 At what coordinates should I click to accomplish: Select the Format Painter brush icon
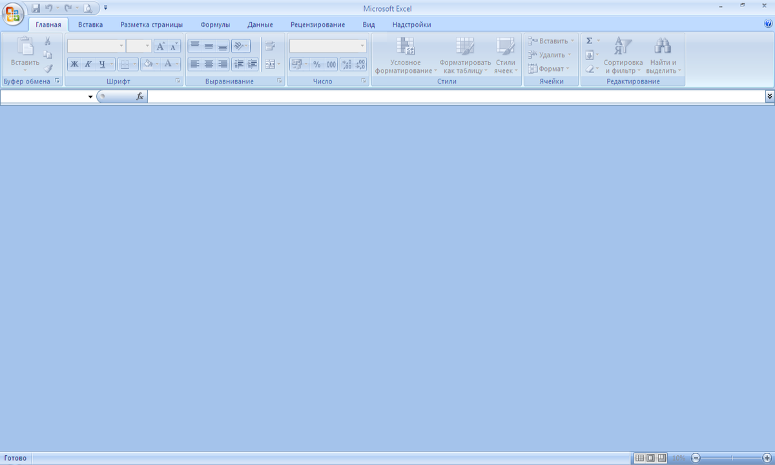click(x=48, y=68)
